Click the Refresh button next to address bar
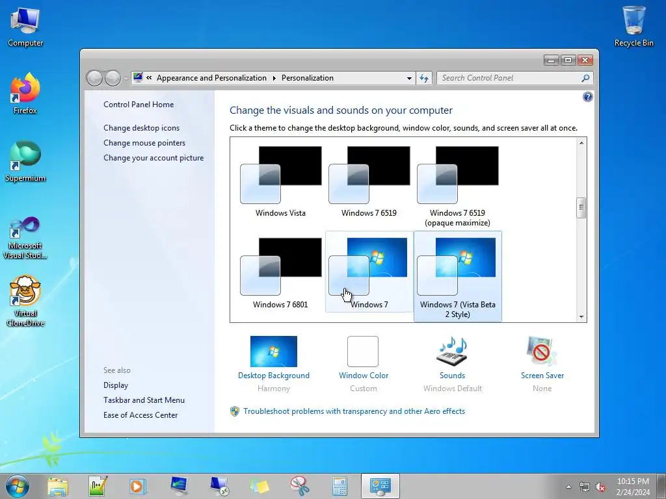The height and width of the screenshot is (499, 666). (x=424, y=78)
